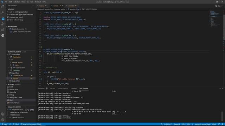The width and height of the screenshot is (225, 126).
Task: Collapse the bluetooth_remote application node
Action: [8, 29]
